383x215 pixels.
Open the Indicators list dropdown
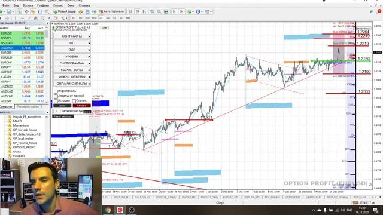coord(190,11)
